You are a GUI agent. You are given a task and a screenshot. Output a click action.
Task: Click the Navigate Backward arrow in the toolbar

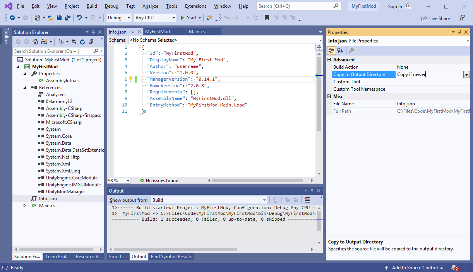coord(12,18)
